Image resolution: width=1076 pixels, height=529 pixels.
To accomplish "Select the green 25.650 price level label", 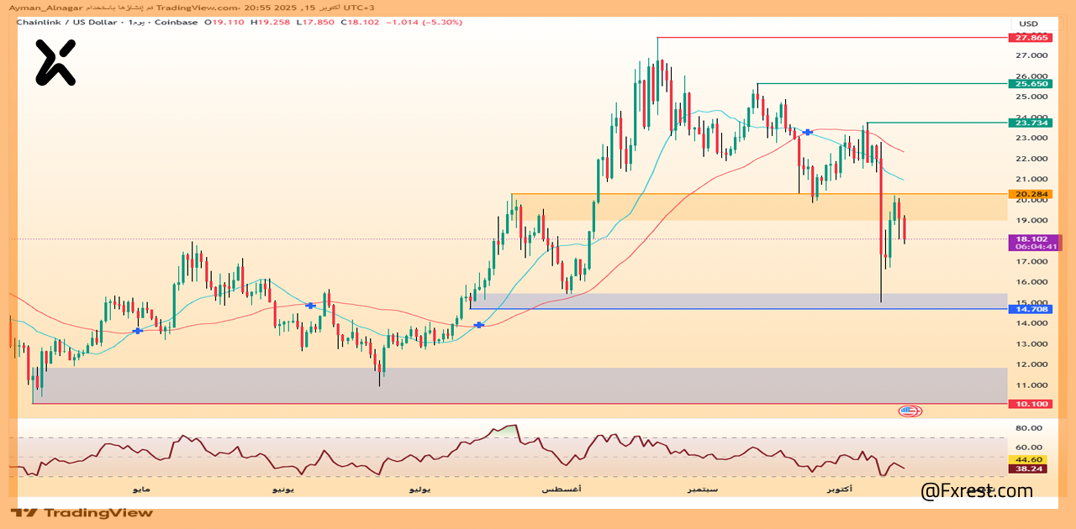I will tap(1031, 84).
